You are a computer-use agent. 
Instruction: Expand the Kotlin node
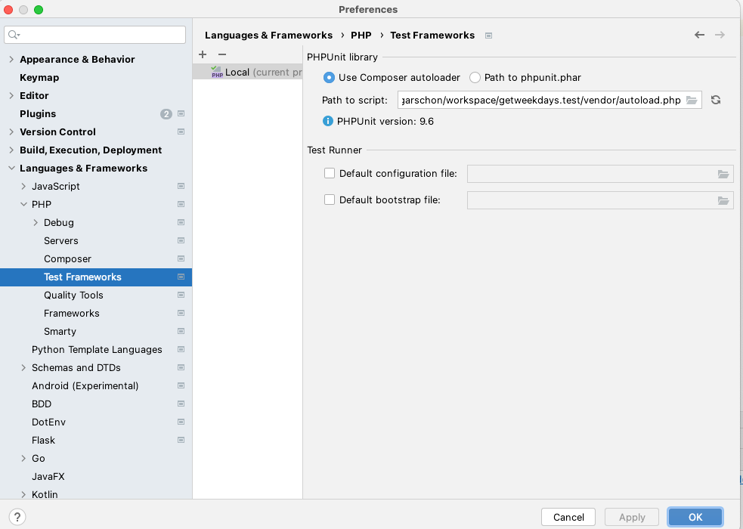tap(23, 494)
